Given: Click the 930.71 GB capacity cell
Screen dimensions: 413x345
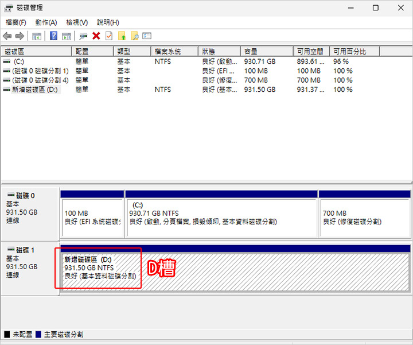Looking at the screenshot, I should point(260,61).
